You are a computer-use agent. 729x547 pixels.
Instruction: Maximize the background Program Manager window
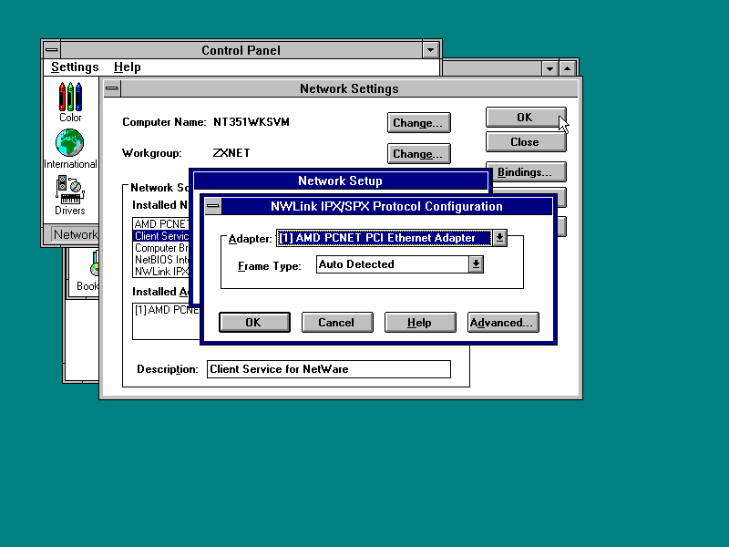tap(567, 68)
